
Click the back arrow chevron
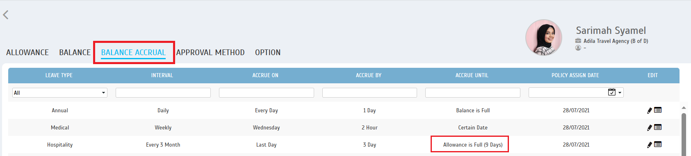(x=6, y=15)
